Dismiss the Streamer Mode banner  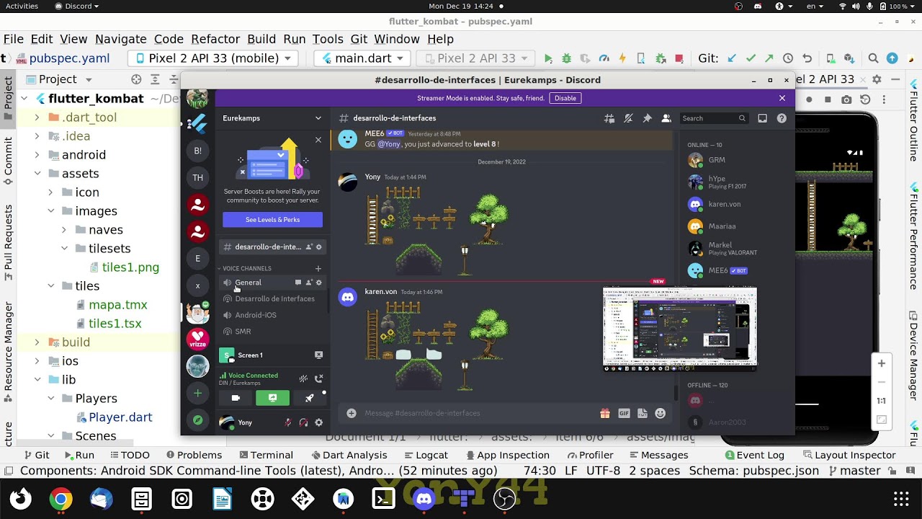pos(782,98)
